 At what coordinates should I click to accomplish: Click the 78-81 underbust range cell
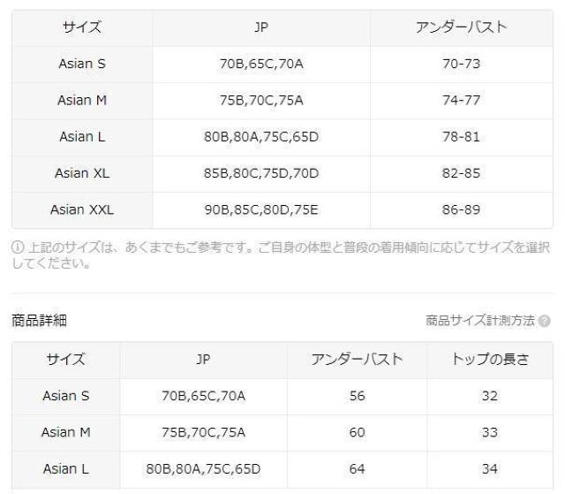(x=460, y=137)
